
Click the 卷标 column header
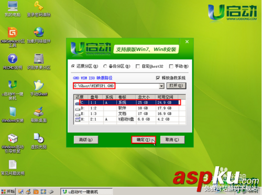[x=126, y=97]
